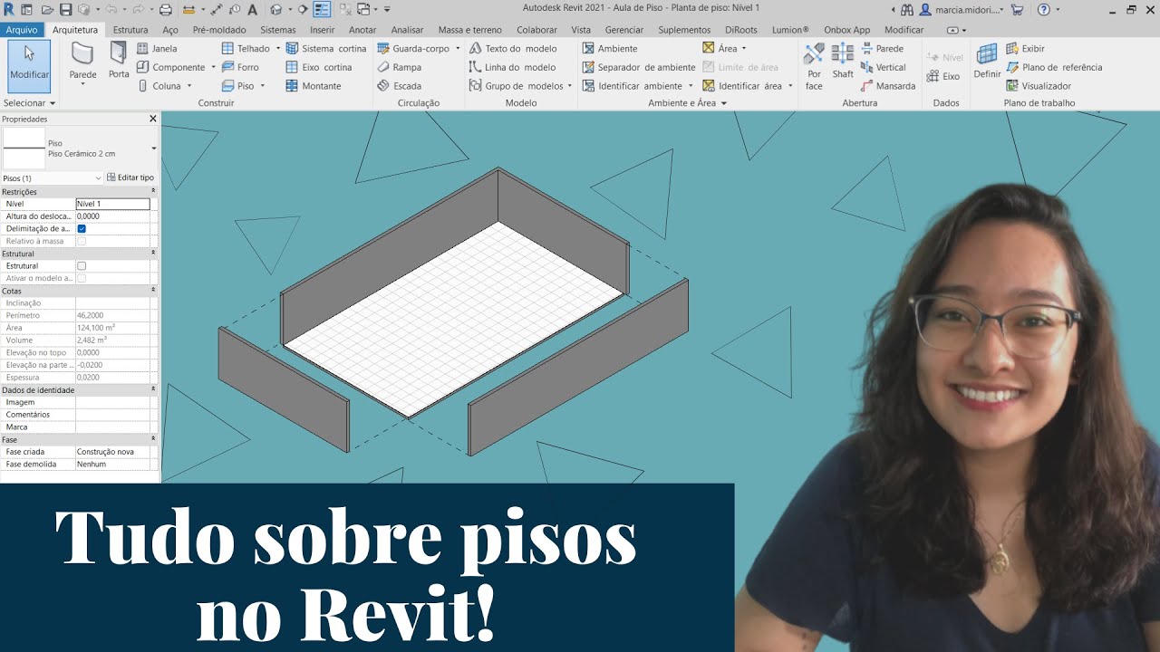Image resolution: width=1160 pixels, height=652 pixels.
Task: Expand Identificar ambiente dropdown
Action: pyautogui.click(x=691, y=86)
